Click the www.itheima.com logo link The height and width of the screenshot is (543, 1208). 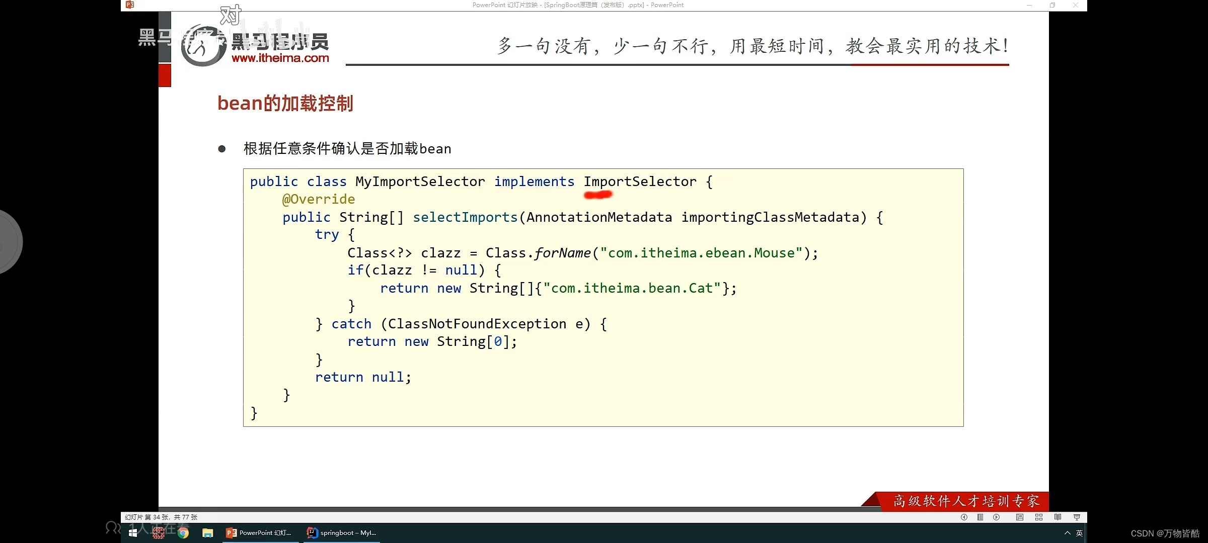tap(280, 58)
